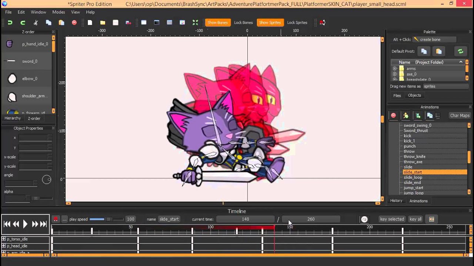Click the play speed slider
474x266 pixels.
tap(107, 219)
